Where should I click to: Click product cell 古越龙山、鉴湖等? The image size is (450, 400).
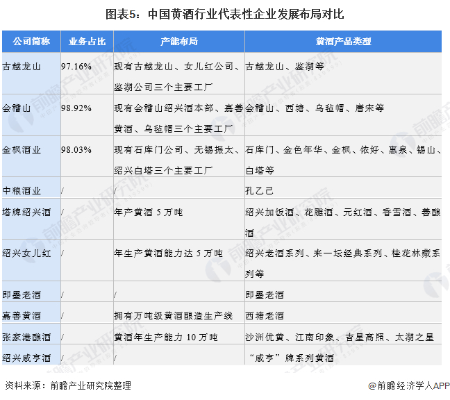(343, 73)
